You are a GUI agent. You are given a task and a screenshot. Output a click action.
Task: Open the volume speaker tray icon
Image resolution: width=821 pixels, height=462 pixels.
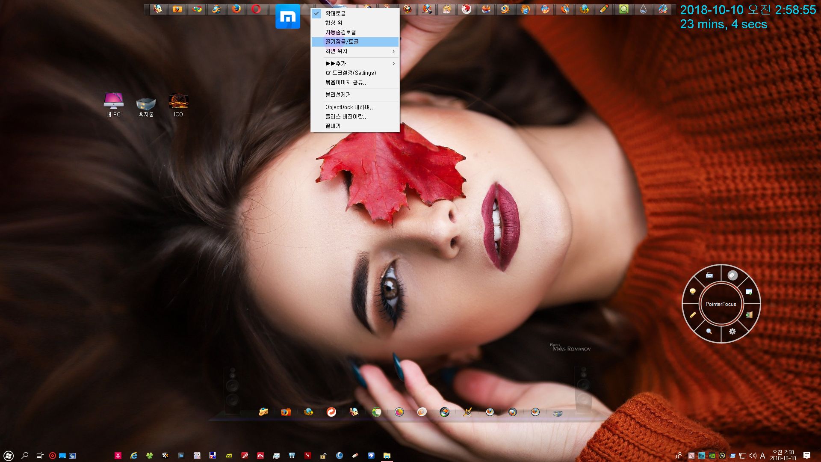point(753,456)
